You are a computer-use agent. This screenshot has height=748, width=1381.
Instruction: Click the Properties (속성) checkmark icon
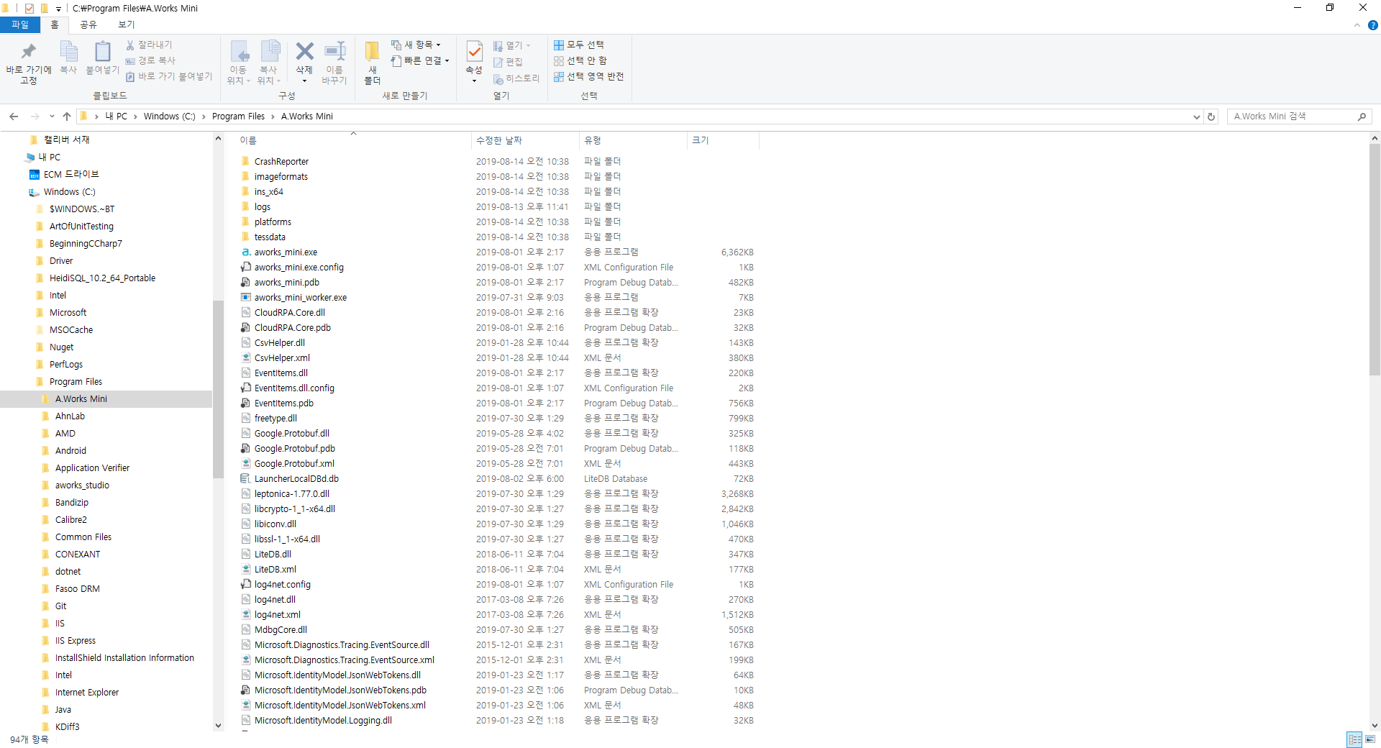click(x=474, y=52)
